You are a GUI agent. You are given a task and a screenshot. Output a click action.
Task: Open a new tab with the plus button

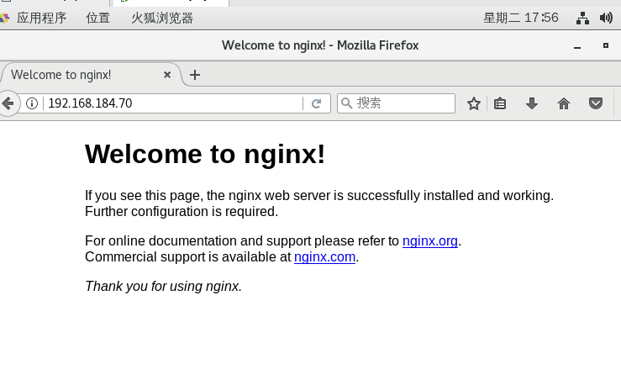195,75
